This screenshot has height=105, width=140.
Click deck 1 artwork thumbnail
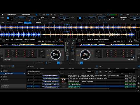pyautogui.click(x=4, y=40)
